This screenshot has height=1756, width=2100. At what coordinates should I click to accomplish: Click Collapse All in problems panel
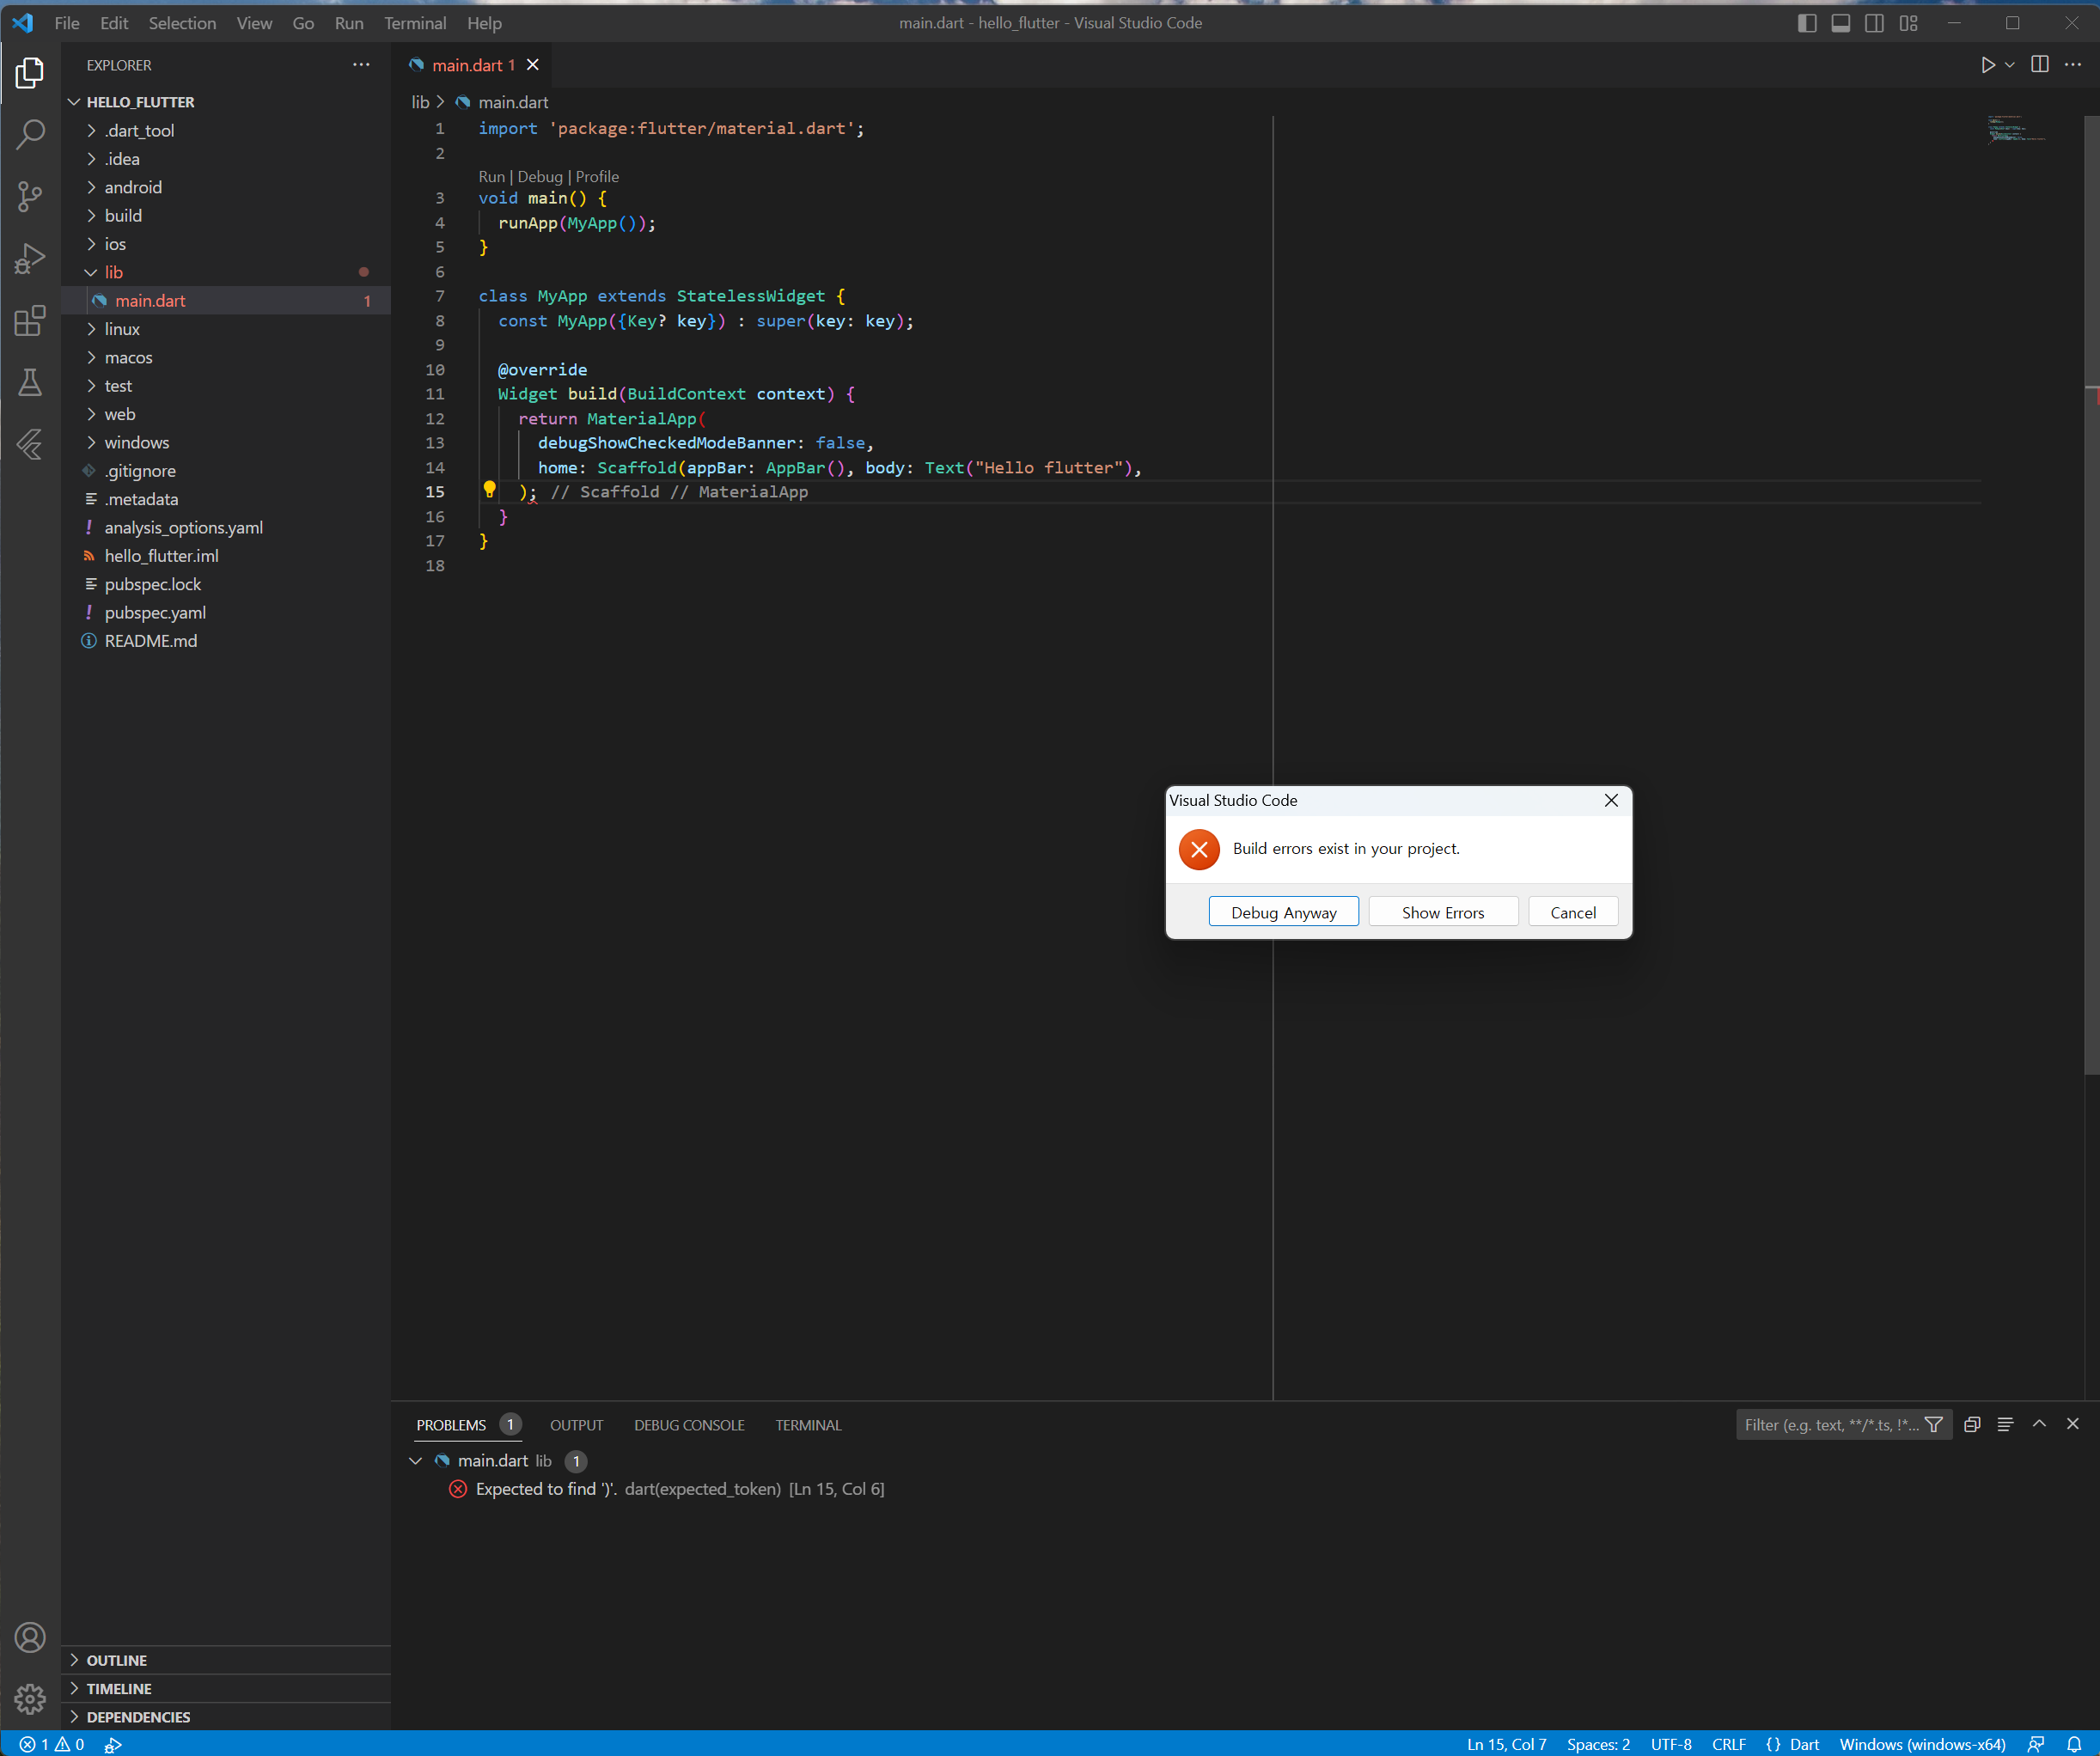pos(1972,1424)
